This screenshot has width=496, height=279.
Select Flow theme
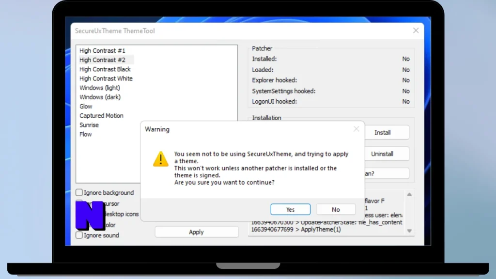tap(85, 134)
